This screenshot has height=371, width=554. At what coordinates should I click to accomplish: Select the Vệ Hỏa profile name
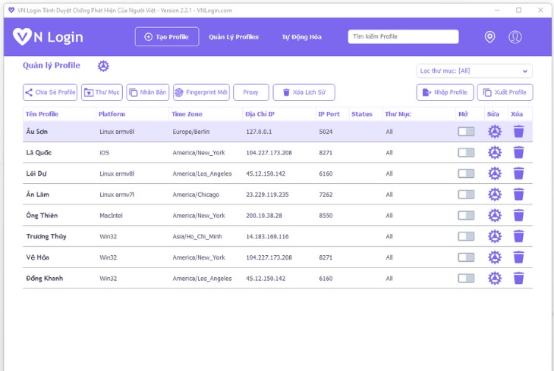[37, 257]
